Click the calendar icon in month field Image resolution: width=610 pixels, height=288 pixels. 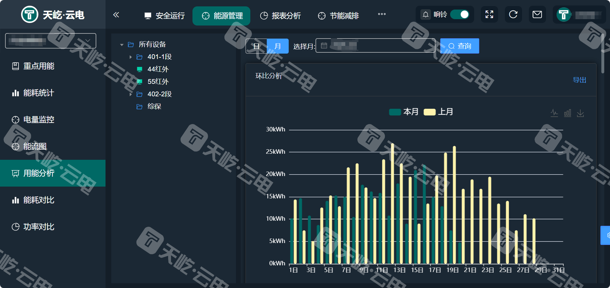(324, 46)
